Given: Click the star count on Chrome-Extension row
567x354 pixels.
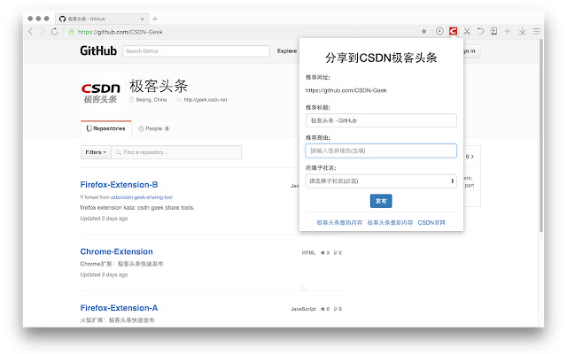Looking at the screenshot, I should (325, 252).
